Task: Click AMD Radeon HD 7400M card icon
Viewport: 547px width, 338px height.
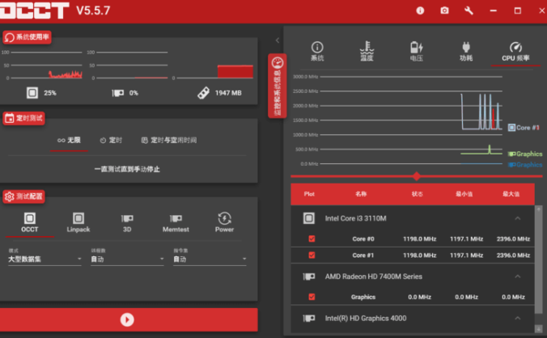Action: pos(309,277)
